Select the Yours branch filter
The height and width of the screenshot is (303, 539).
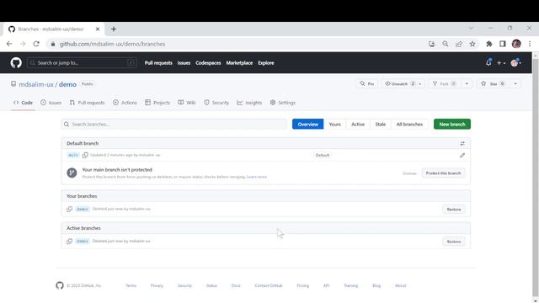pyautogui.click(x=335, y=124)
